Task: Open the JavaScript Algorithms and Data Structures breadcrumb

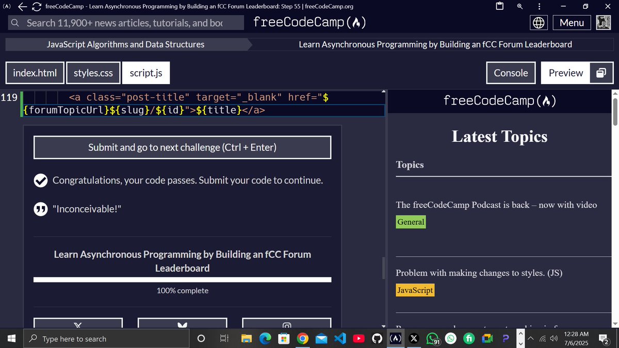Action: click(x=125, y=44)
